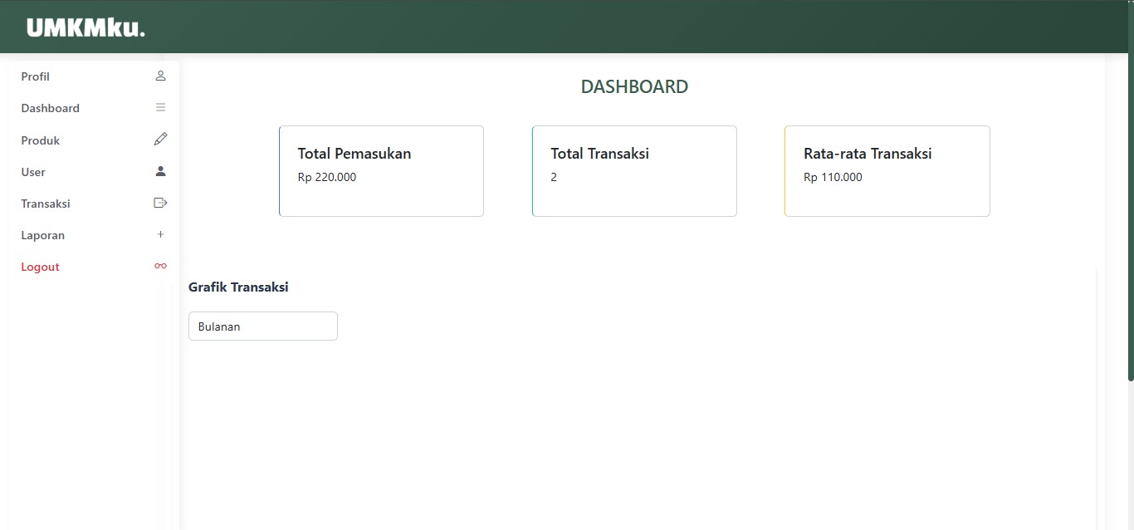The width and height of the screenshot is (1134, 530).
Task: Go to Dashboard in the sidebar
Action: 51,108
